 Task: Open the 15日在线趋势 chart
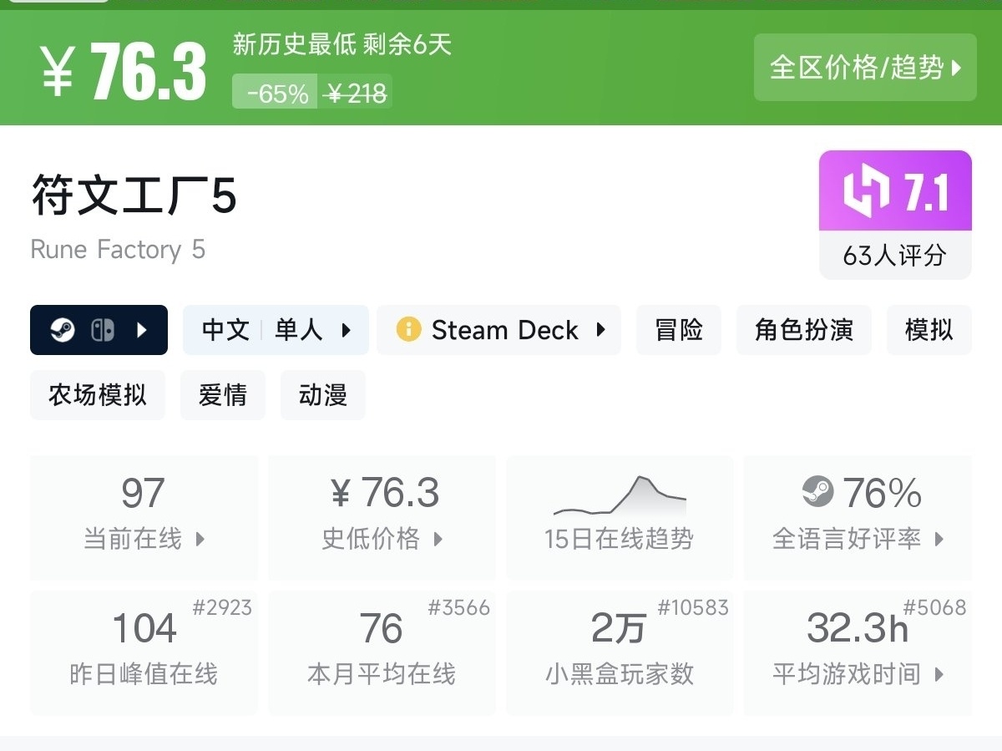[620, 518]
